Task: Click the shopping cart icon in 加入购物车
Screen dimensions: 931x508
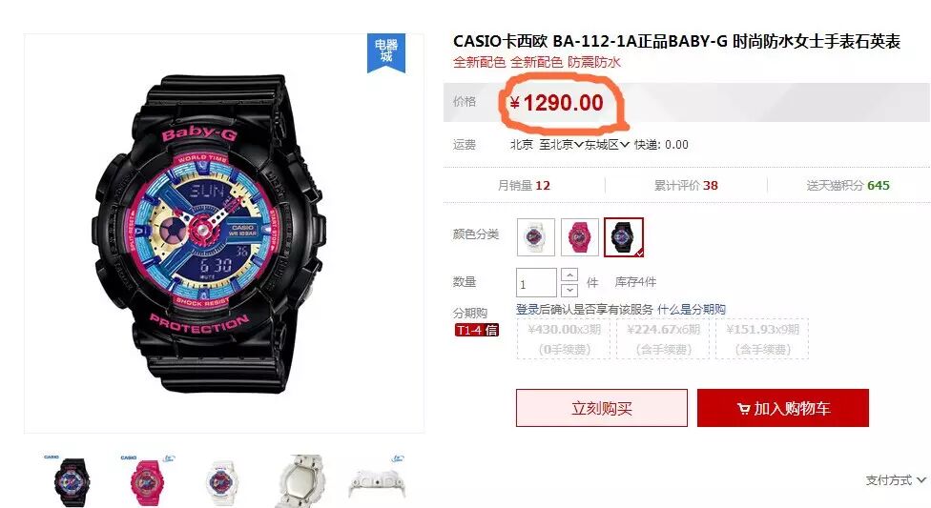Action: 743,408
